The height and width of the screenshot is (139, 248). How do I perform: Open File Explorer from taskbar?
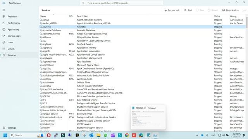pyautogui.click(x=98, y=135)
